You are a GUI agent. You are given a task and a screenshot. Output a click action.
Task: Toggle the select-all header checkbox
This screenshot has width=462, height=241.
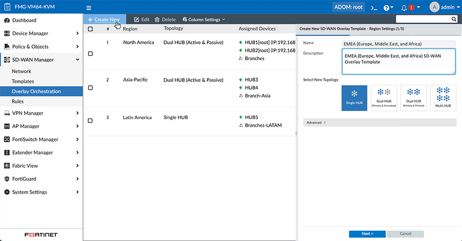(91, 29)
